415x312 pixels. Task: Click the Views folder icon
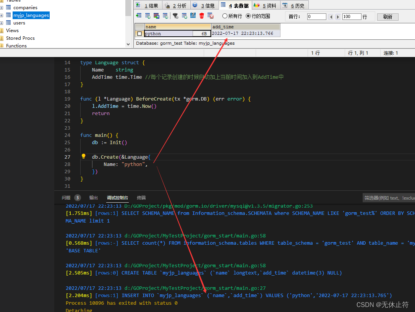2,31
